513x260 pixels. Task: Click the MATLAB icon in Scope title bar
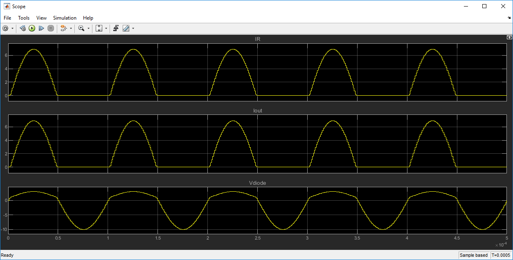[7, 7]
